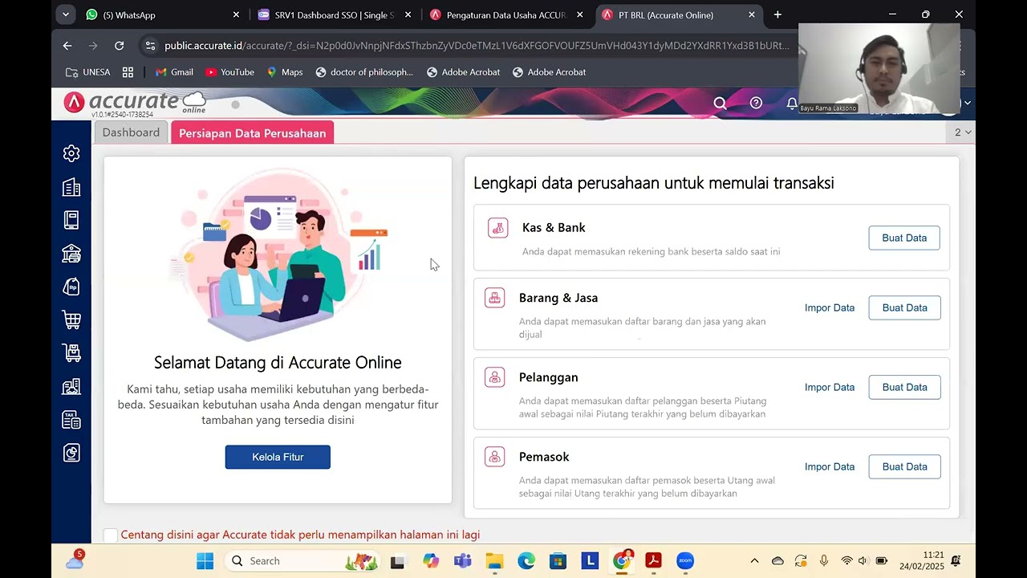Open the General Ledger book icon in sidebar

[x=71, y=220]
